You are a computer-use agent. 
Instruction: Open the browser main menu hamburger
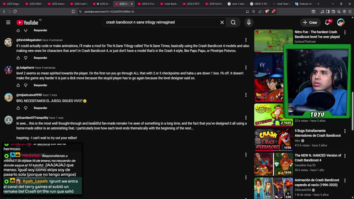350,12
